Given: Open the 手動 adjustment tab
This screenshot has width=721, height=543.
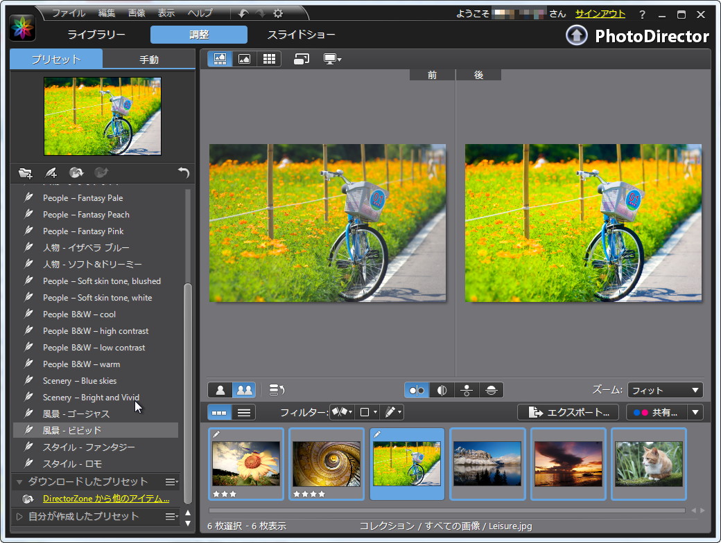Looking at the screenshot, I should coord(148,60).
